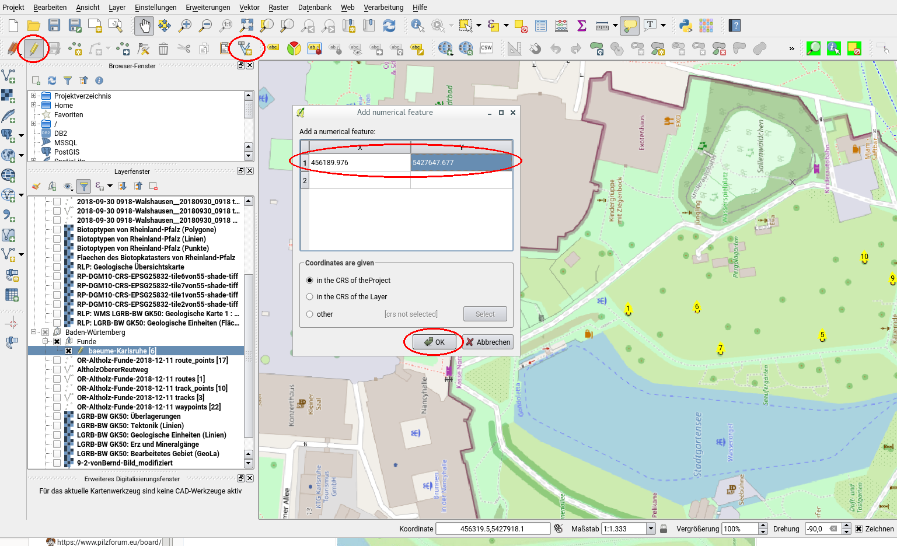
Task: Open the statistical summary sigma icon
Action: pyautogui.click(x=581, y=26)
